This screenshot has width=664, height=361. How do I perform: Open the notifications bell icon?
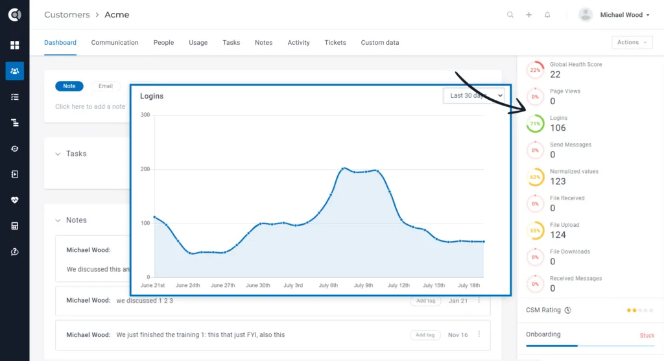click(547, 15)
